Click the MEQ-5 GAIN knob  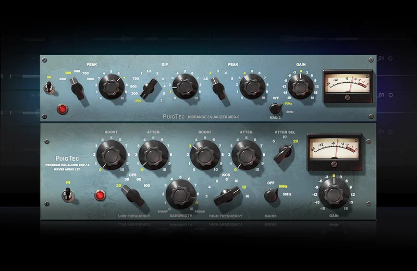[x=301, y=87]
